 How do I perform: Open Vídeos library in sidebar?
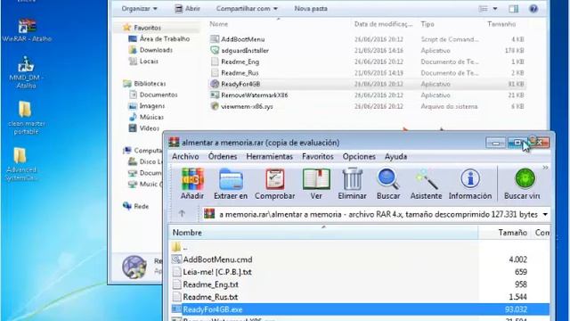[x=144, y=128]
